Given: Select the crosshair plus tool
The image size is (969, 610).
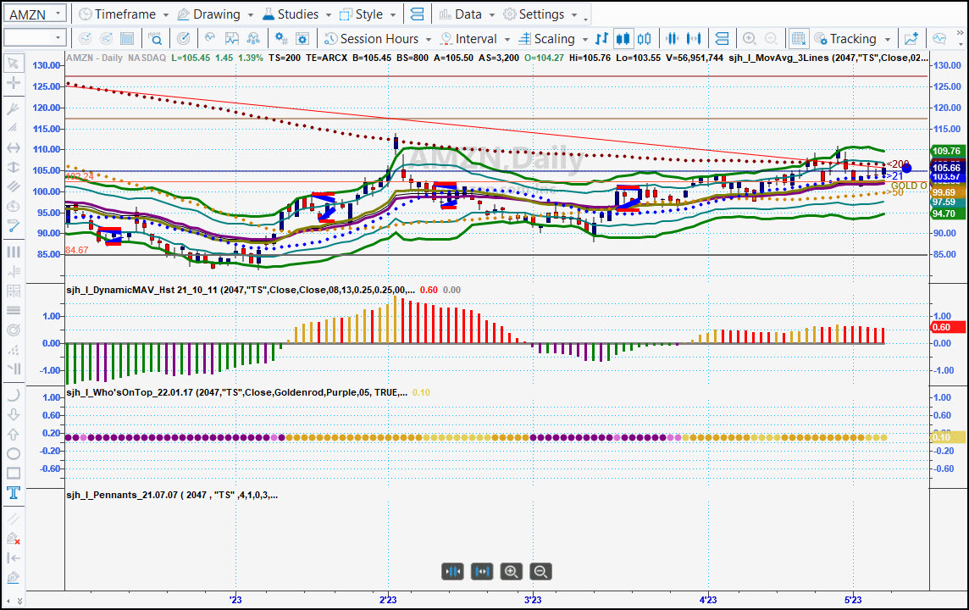Looking at the screenshot, I should click(x=13, y=83).
